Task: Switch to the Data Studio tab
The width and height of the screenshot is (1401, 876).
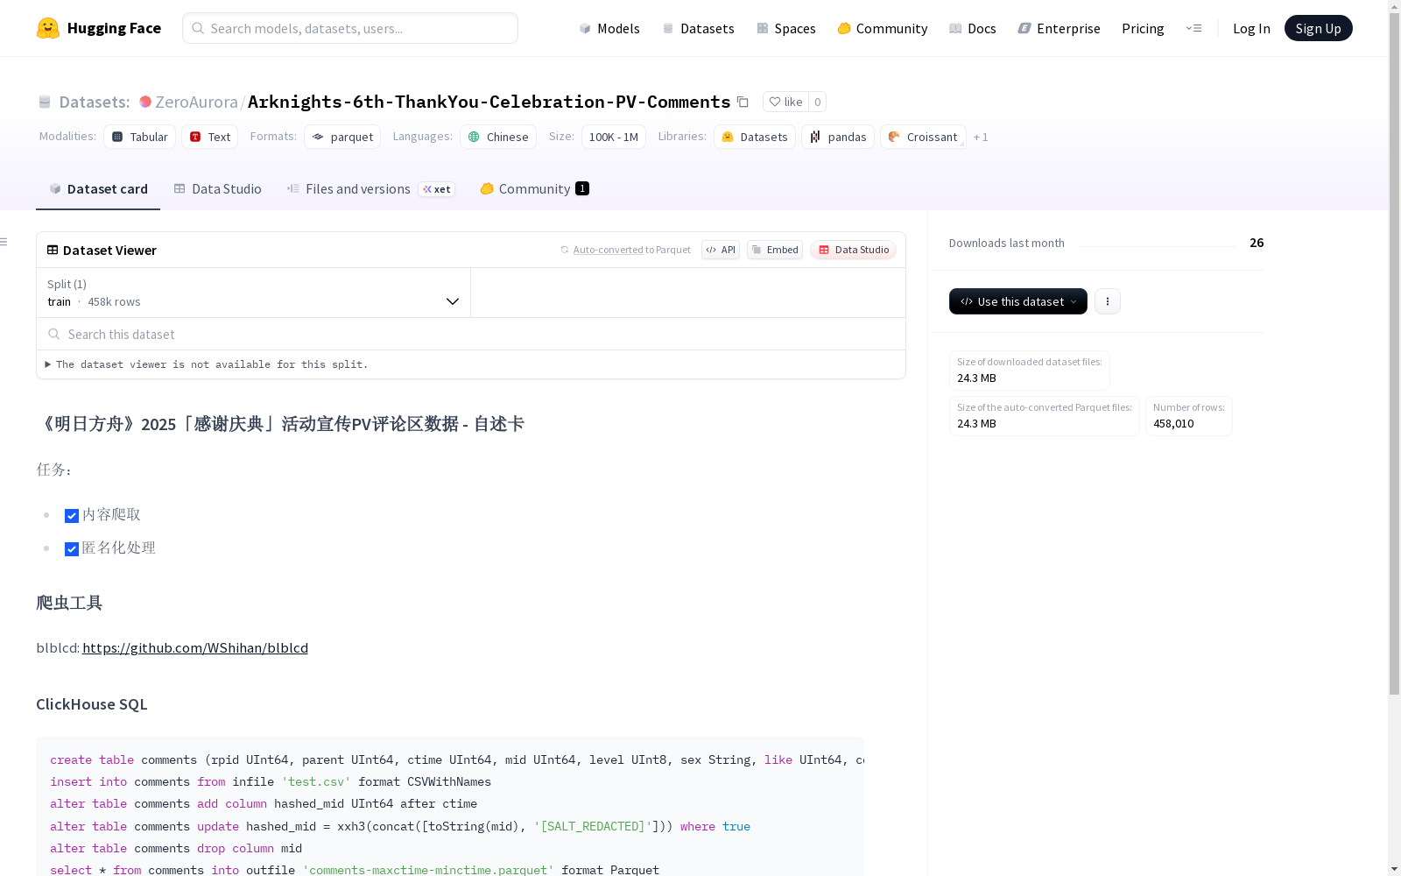Action: [x=218, y=189]
